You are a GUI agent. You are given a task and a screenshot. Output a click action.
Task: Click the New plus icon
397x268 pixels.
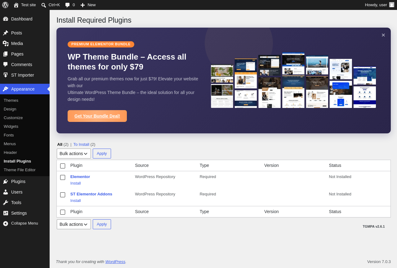click(83, 5)
